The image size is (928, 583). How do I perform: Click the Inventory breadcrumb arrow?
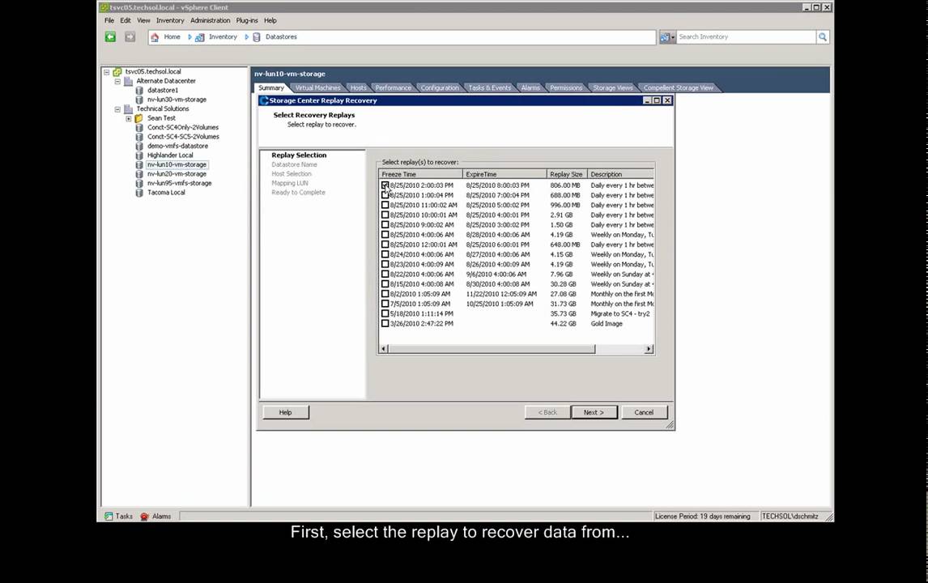coord(190,36)
